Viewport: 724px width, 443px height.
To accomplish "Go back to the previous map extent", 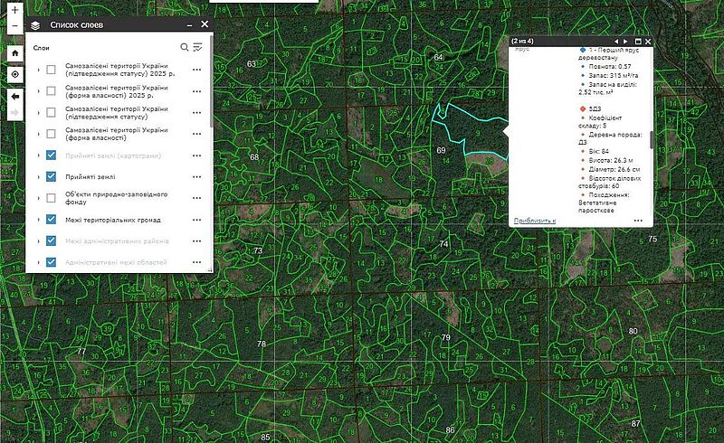I will pyautogui.click(x=14, y=95).
